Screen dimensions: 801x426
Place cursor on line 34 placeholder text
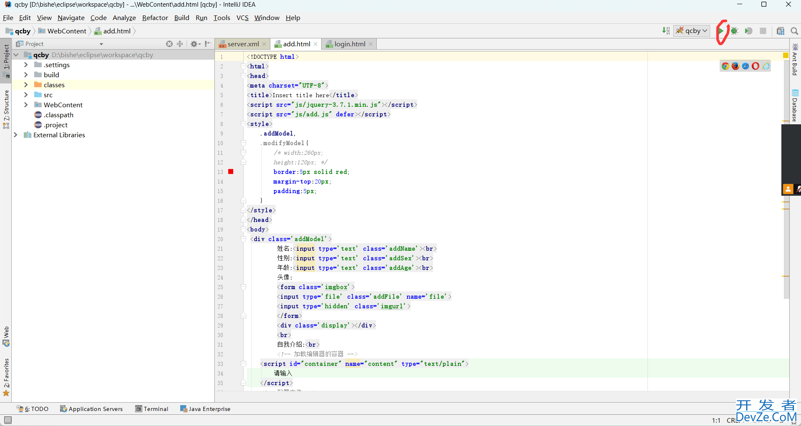click(283, 373)
